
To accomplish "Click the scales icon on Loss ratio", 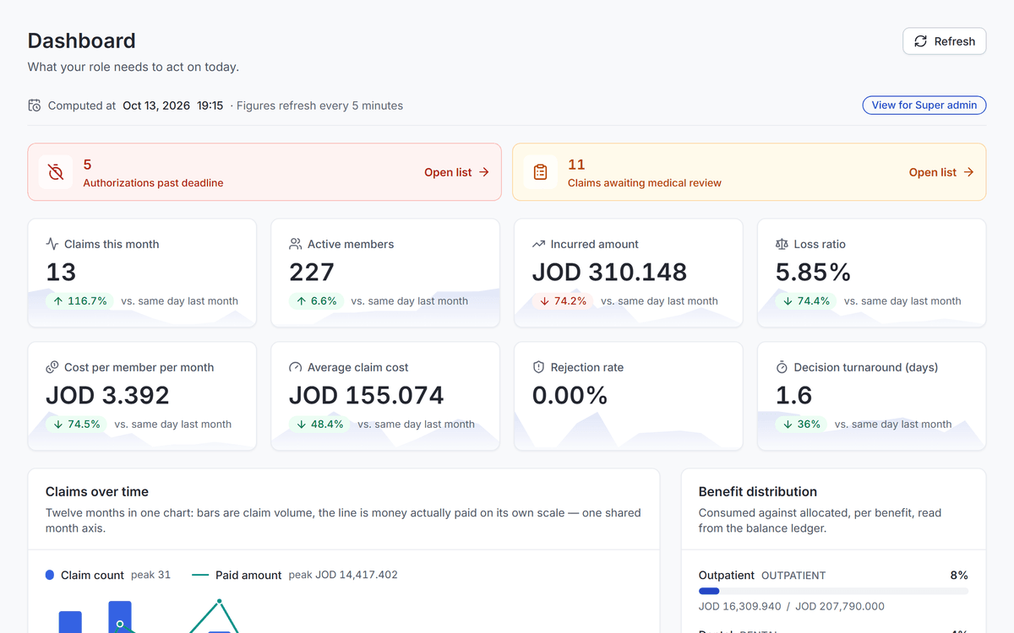I will (x=782, y=244).
